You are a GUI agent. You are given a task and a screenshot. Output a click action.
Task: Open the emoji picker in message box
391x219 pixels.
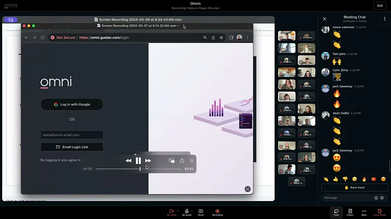point(376,198)
